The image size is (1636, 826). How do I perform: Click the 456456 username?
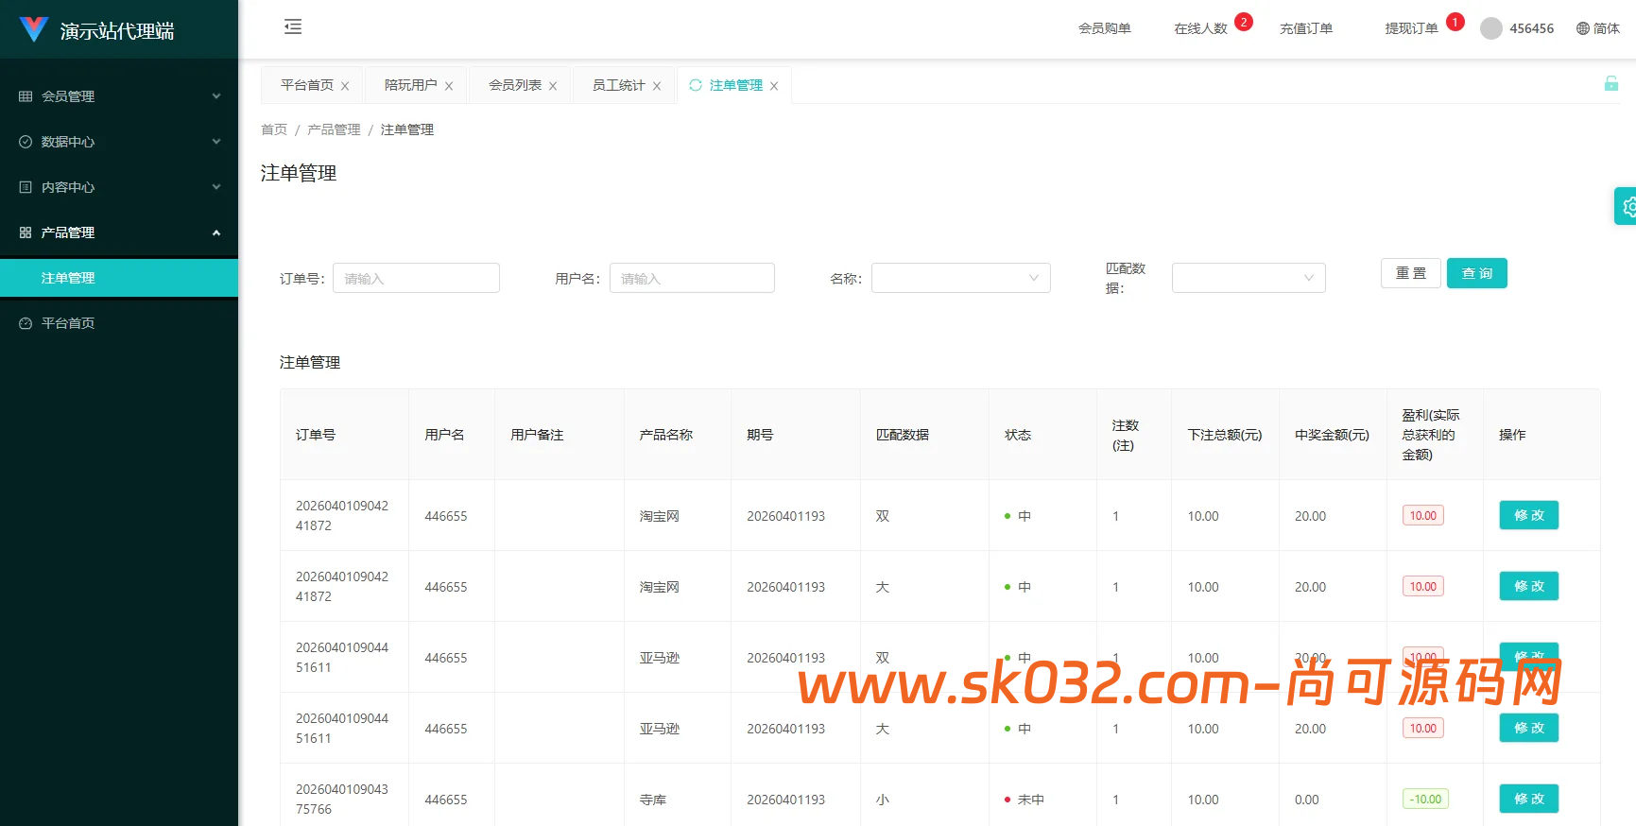coord(1531,28)
